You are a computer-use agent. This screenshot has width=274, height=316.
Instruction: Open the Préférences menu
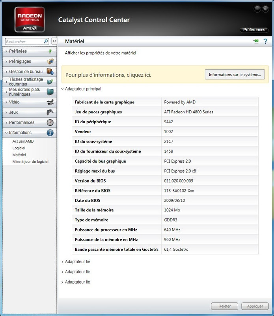pos(254,30)
